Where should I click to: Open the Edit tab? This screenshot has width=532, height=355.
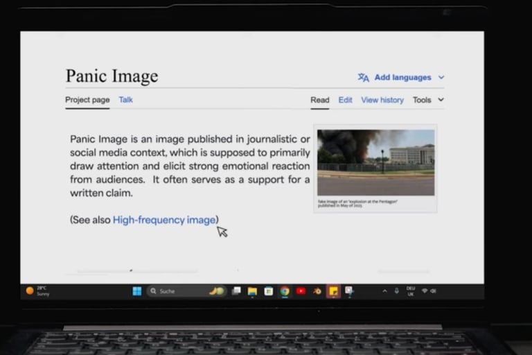pos(345,100)
